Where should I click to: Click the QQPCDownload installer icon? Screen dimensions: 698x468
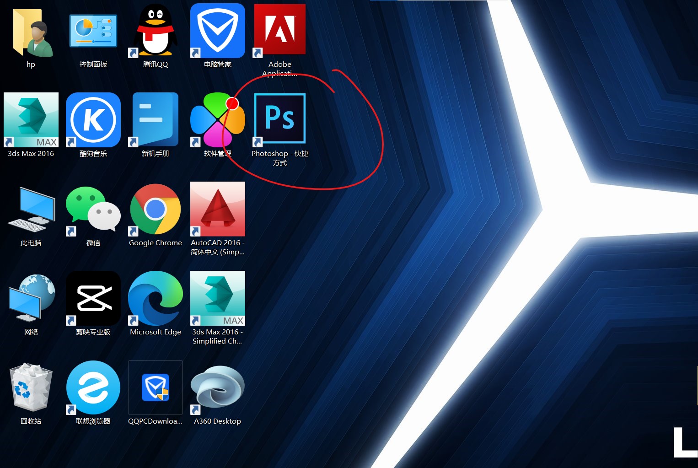tap(156, 387)
